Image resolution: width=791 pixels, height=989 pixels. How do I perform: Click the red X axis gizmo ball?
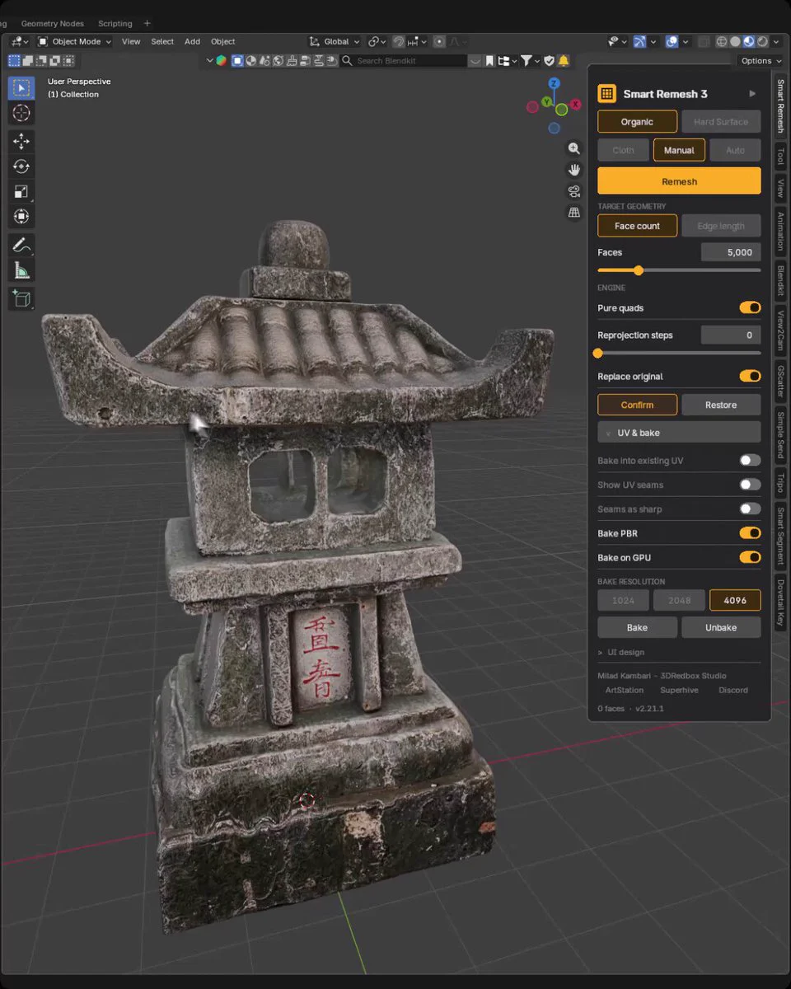point(575,104)
